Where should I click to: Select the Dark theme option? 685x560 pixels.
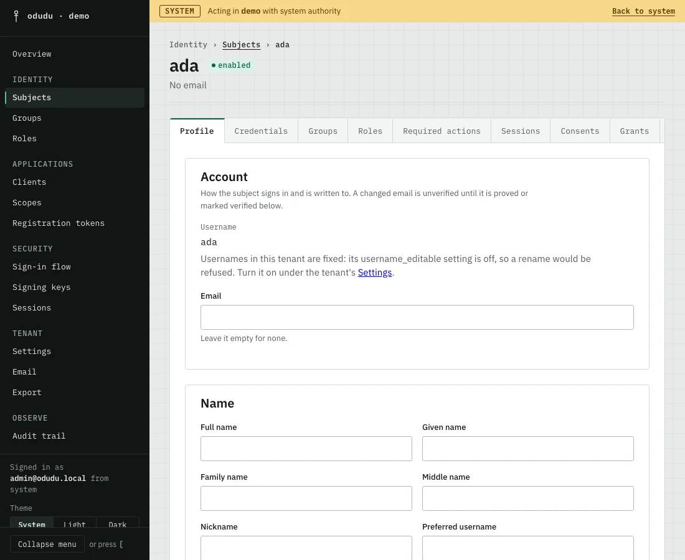(118, 523)
